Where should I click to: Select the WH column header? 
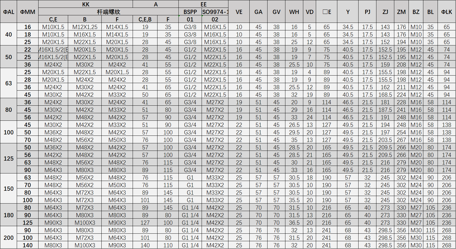(294, 12)
